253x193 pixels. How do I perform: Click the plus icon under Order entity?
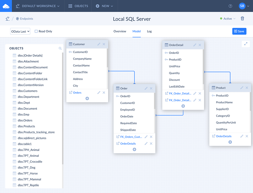(134, 150)
